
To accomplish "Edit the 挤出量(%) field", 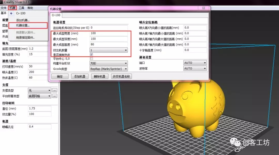I will (x=40, y=114).
